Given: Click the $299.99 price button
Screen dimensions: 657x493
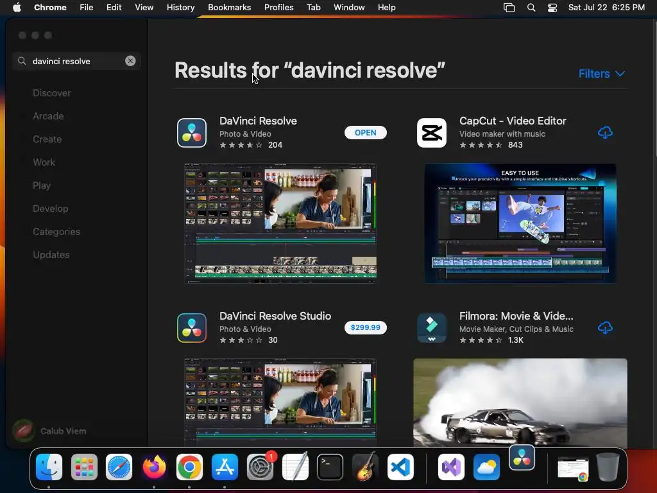Looking at the screenshot, I should tap(365, 327).
